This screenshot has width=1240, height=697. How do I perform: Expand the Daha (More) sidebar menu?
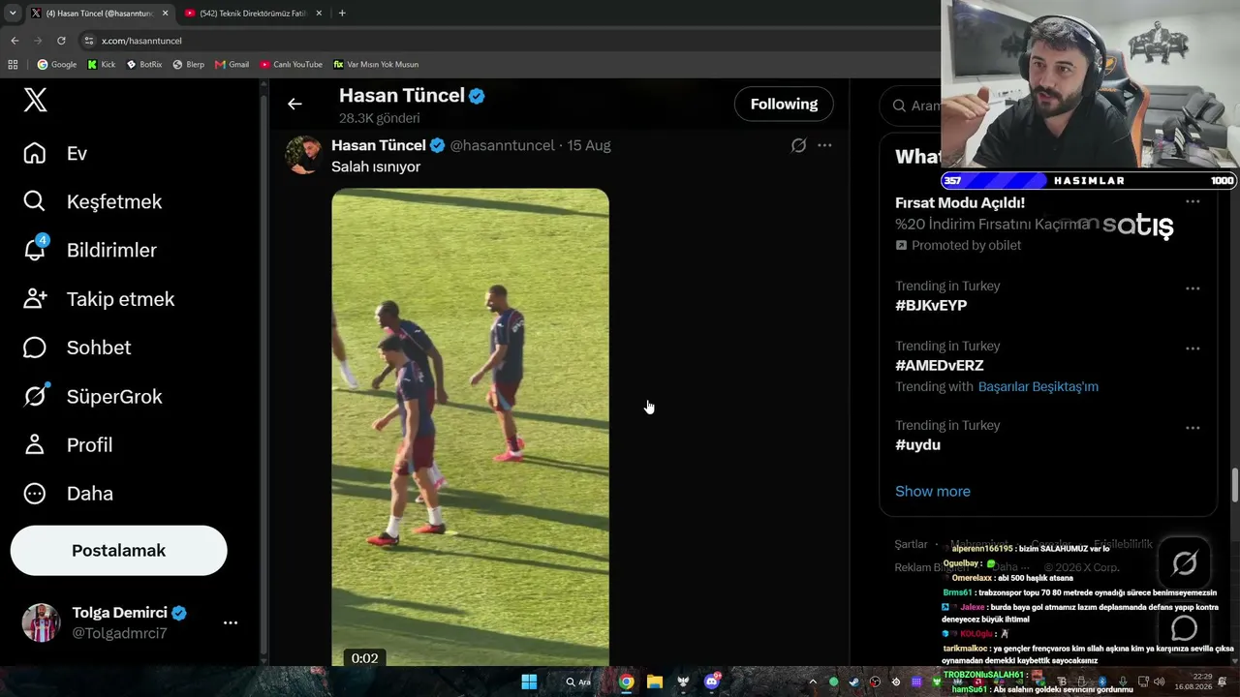(x=68, y=494)
